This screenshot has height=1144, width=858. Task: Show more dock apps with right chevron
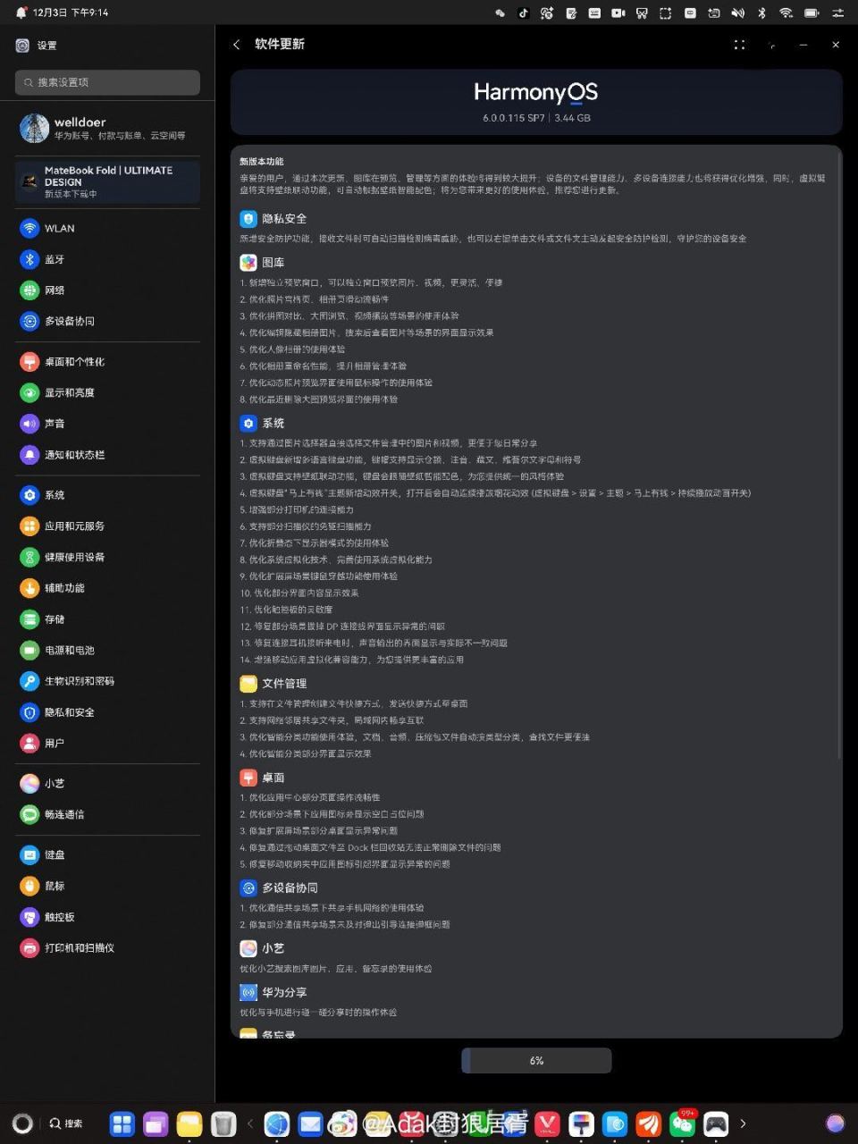pyautogui.click(x=743, y=1123)
